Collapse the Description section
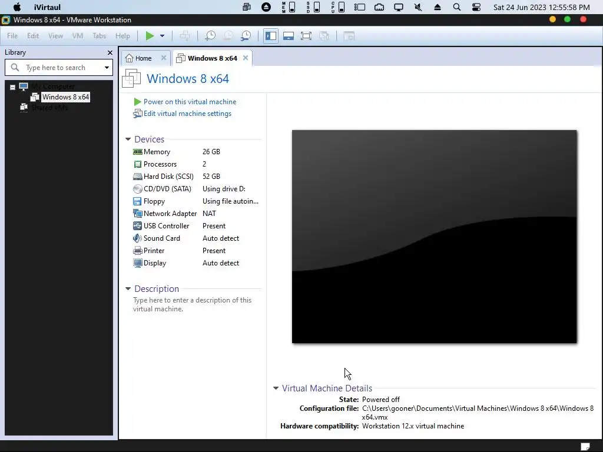The height and width of the screenshot is (452, 603). click(x=128, y=288)
